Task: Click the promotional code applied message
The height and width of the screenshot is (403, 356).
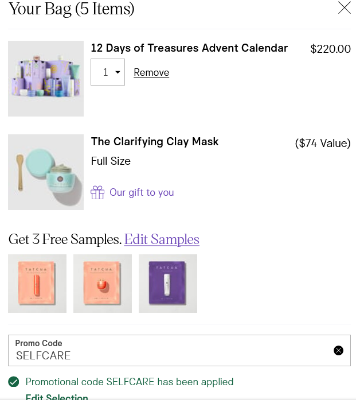Action: tap(130, 382)
